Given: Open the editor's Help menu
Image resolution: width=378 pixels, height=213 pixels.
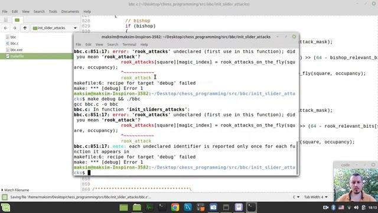Looking at the screenshot, I should 87,12.
